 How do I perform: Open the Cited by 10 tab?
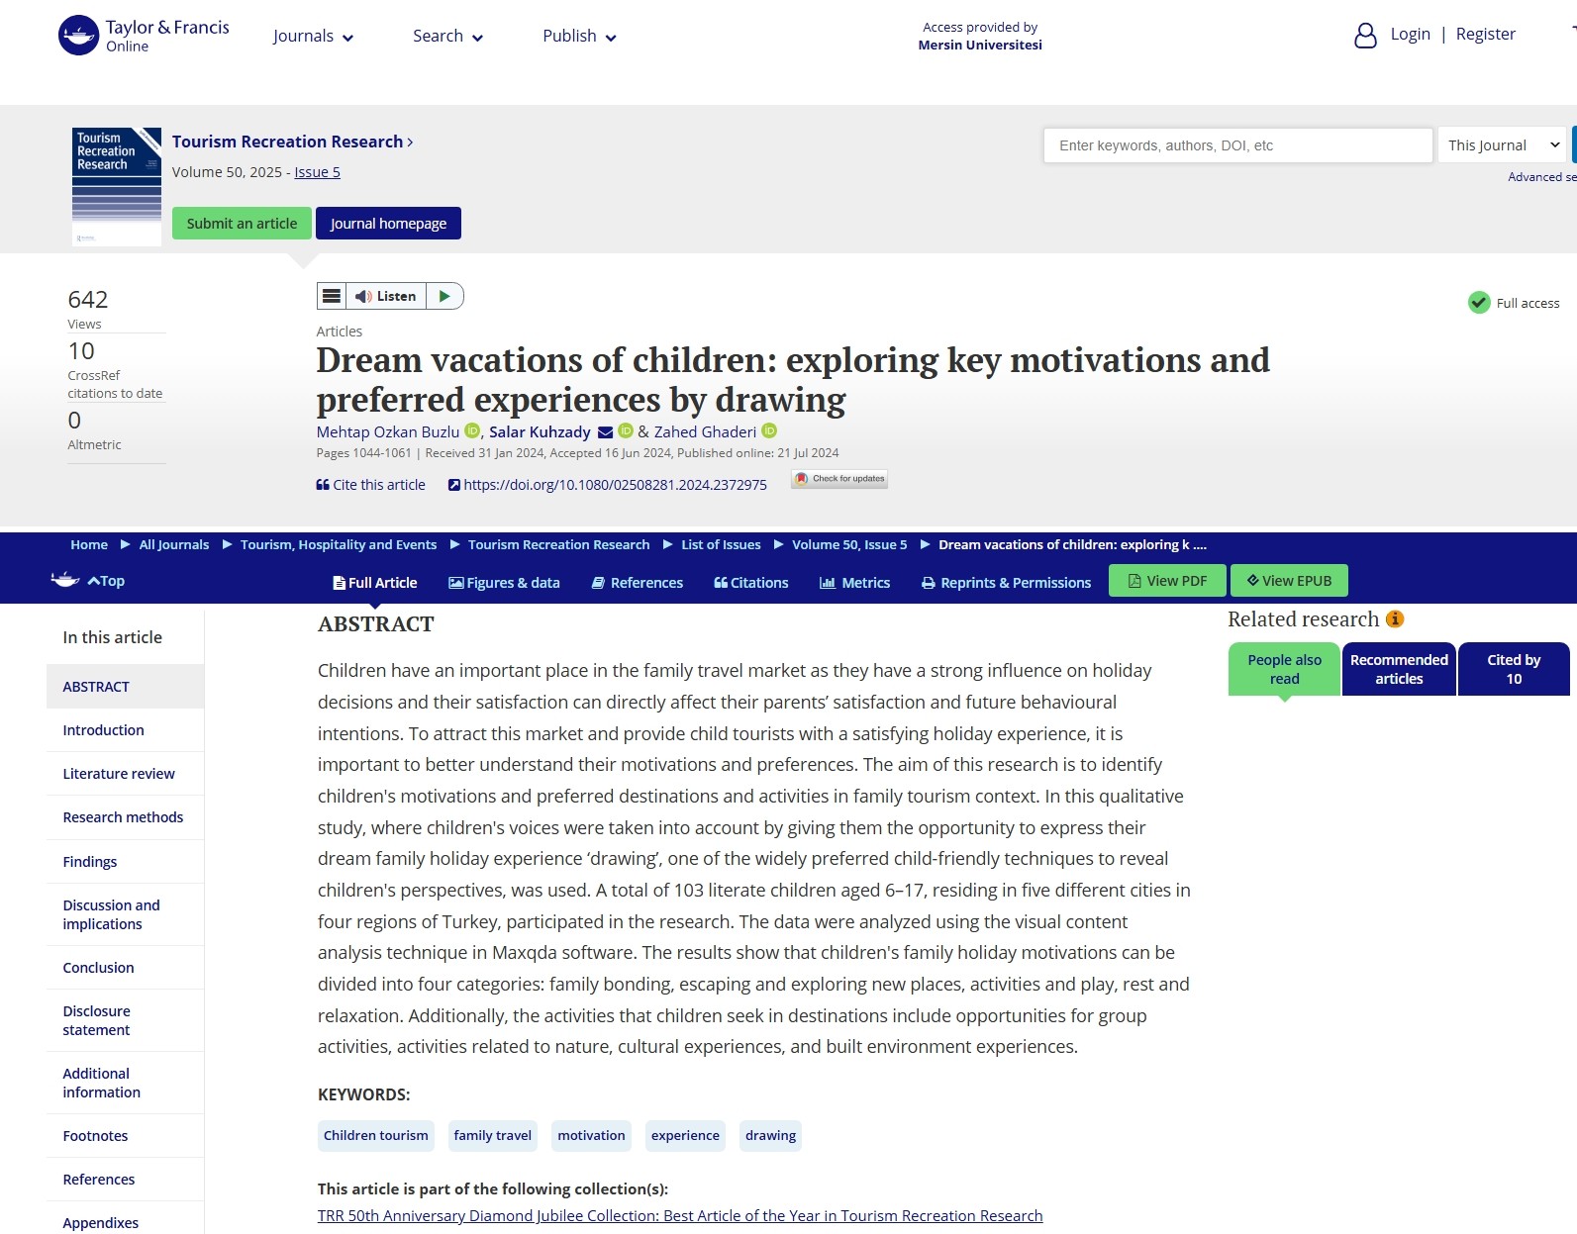click(1513, 669)
